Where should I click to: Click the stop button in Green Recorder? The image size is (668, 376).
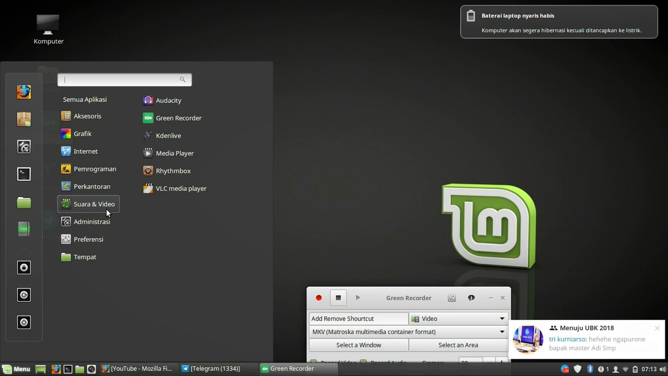[x=338, y=298]
